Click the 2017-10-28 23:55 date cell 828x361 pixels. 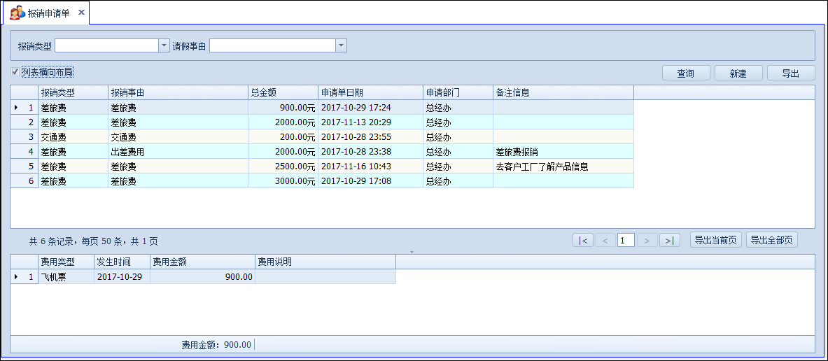click(x=370, y=136)
